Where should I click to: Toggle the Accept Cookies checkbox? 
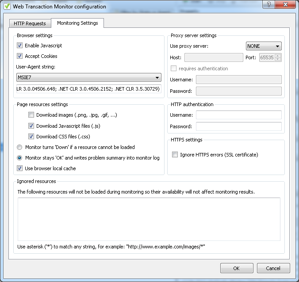(x=19, y=56)
